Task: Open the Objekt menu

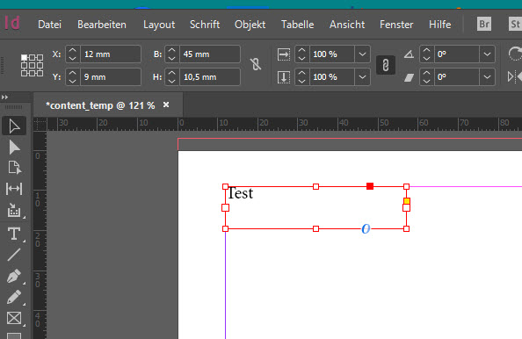Action: [x=250, y=25]
